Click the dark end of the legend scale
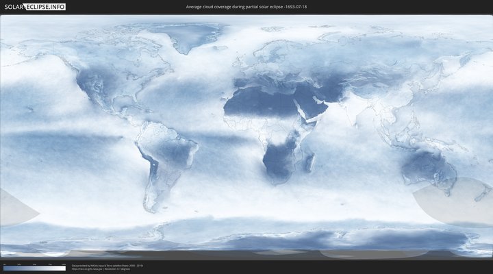The image size is (493, 274). point(5,269)
